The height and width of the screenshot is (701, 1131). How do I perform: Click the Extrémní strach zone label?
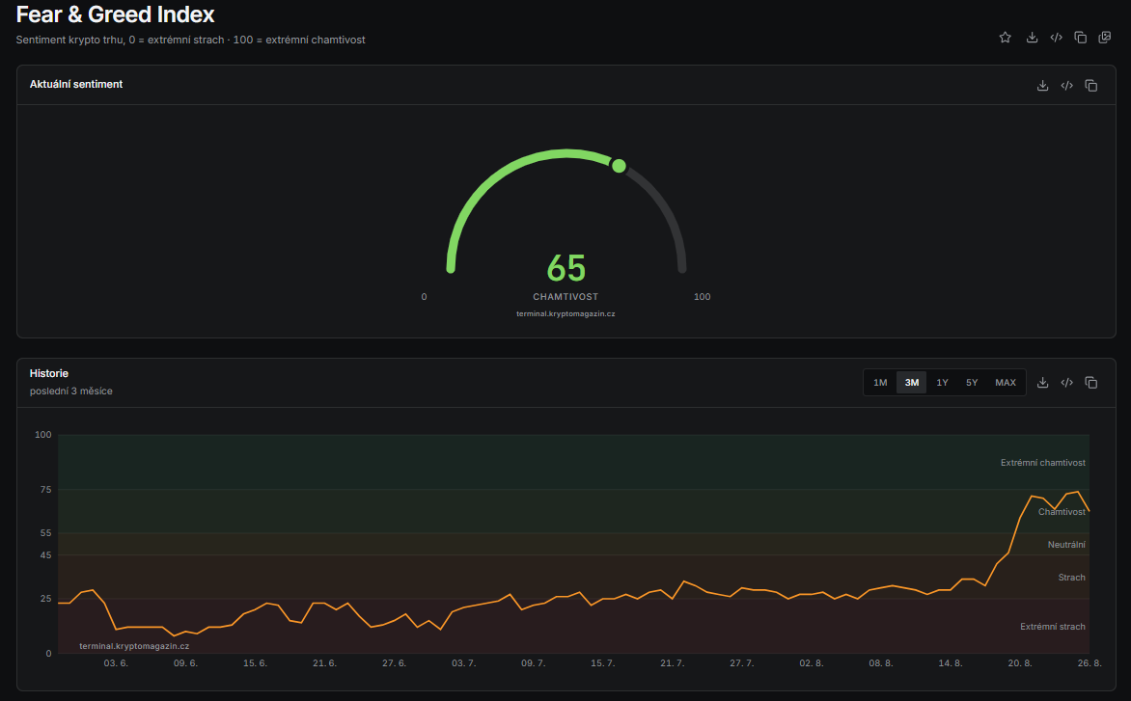pyautogui.click(x=1053, y=627)
